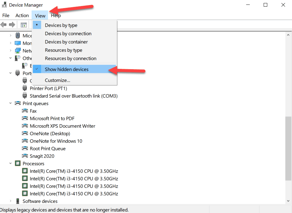Choose the Devices by connection view
The width and height of the screenshot is (292, 213).
click(68, 34)
